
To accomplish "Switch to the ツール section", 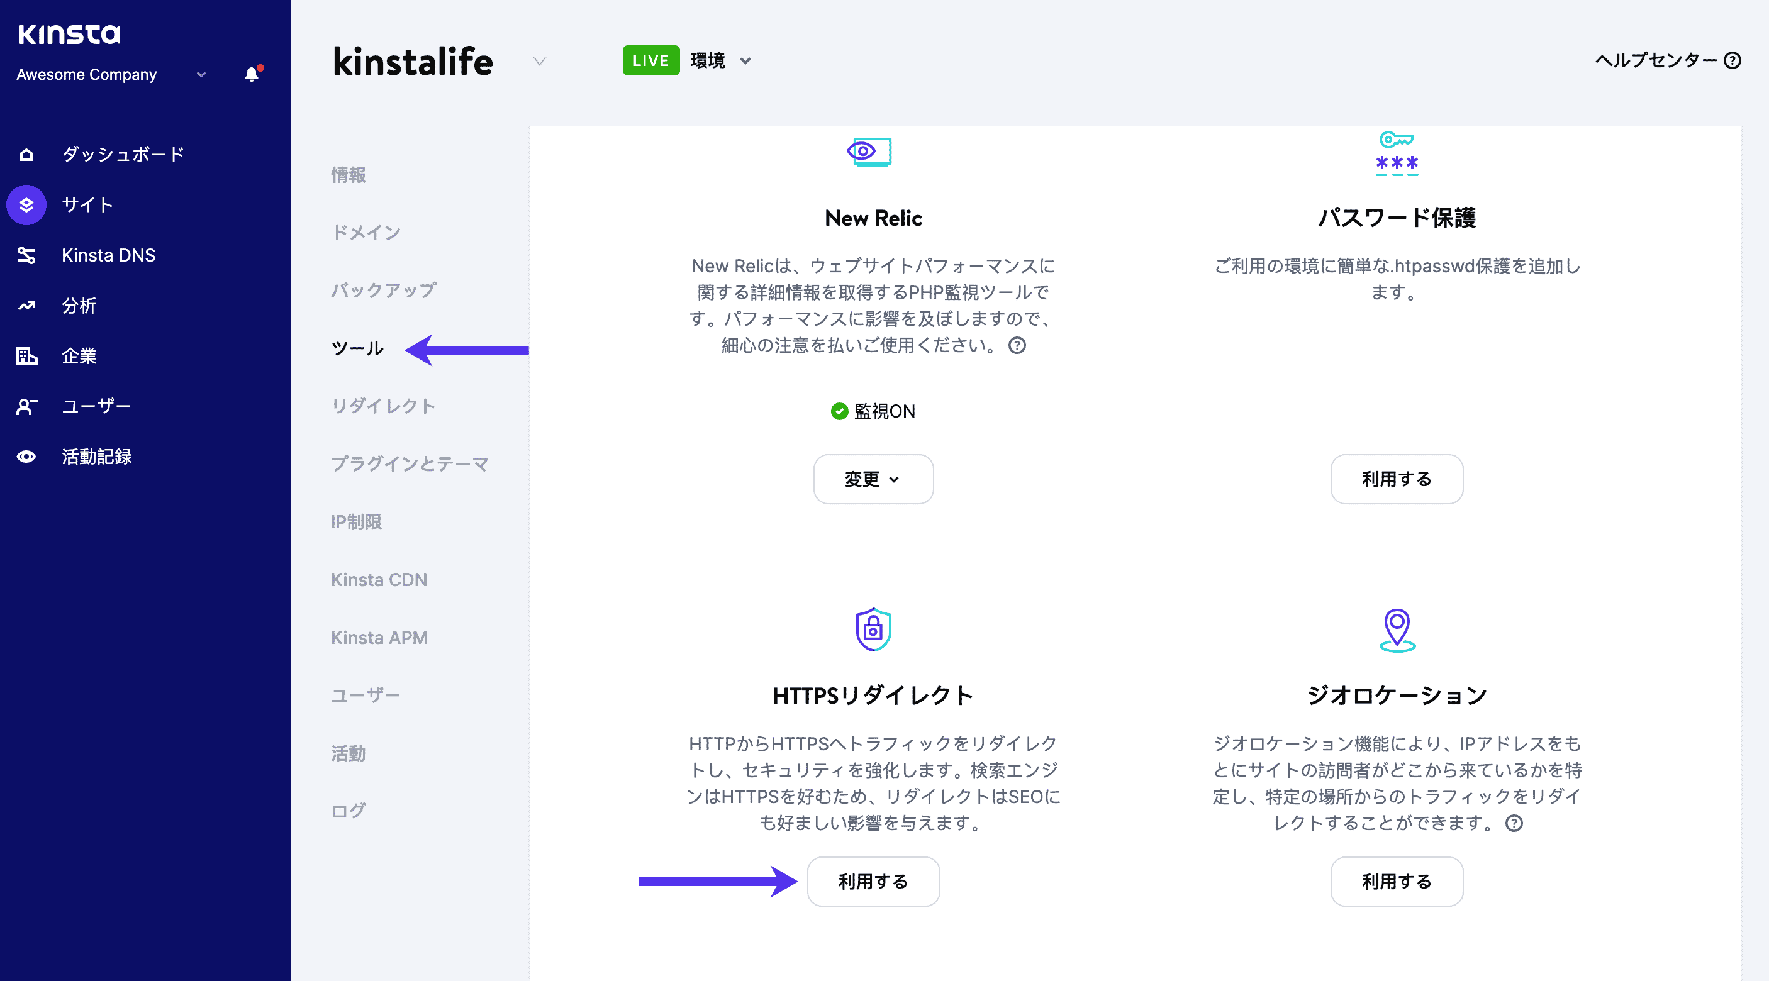I will (358, 348).
